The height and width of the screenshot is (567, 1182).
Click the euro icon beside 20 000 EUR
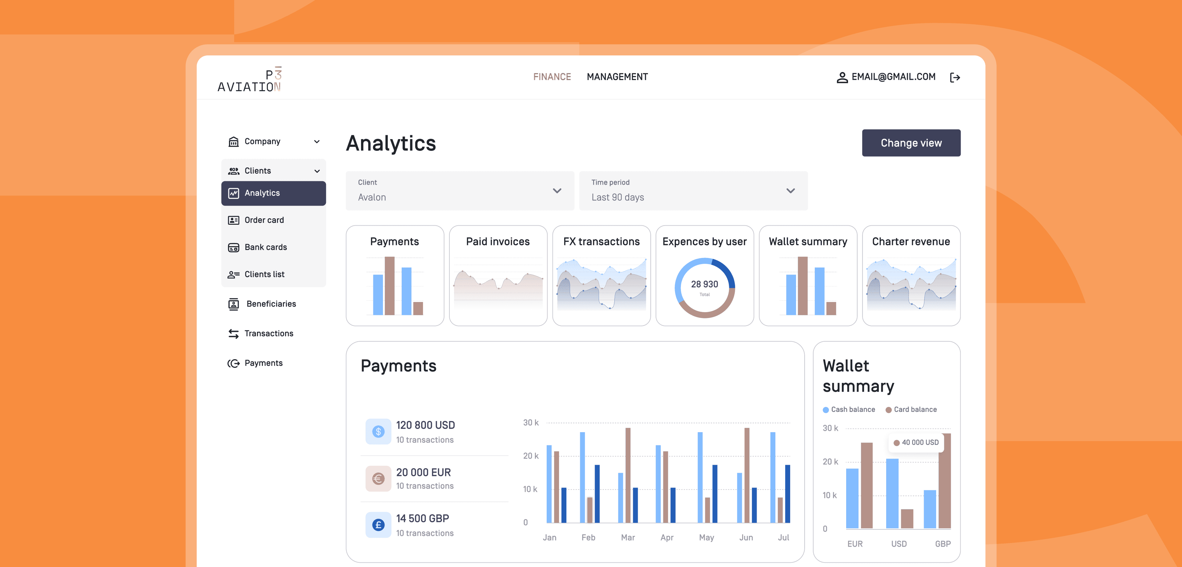coord(378,478)
